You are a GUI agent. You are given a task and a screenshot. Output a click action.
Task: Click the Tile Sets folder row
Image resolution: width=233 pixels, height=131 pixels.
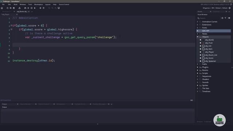coord(214,88)
